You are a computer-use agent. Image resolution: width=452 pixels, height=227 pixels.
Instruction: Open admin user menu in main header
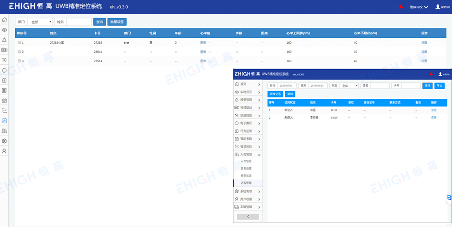pyautogui.click(x=443, y=7)
